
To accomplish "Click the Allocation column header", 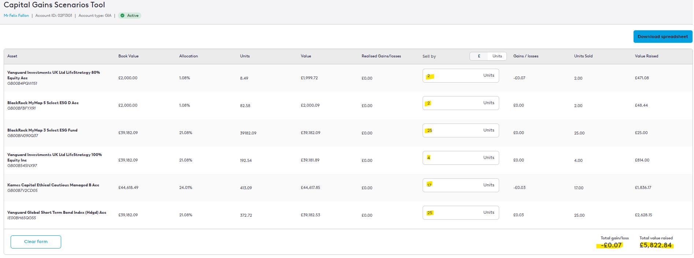I will point(188,56).
